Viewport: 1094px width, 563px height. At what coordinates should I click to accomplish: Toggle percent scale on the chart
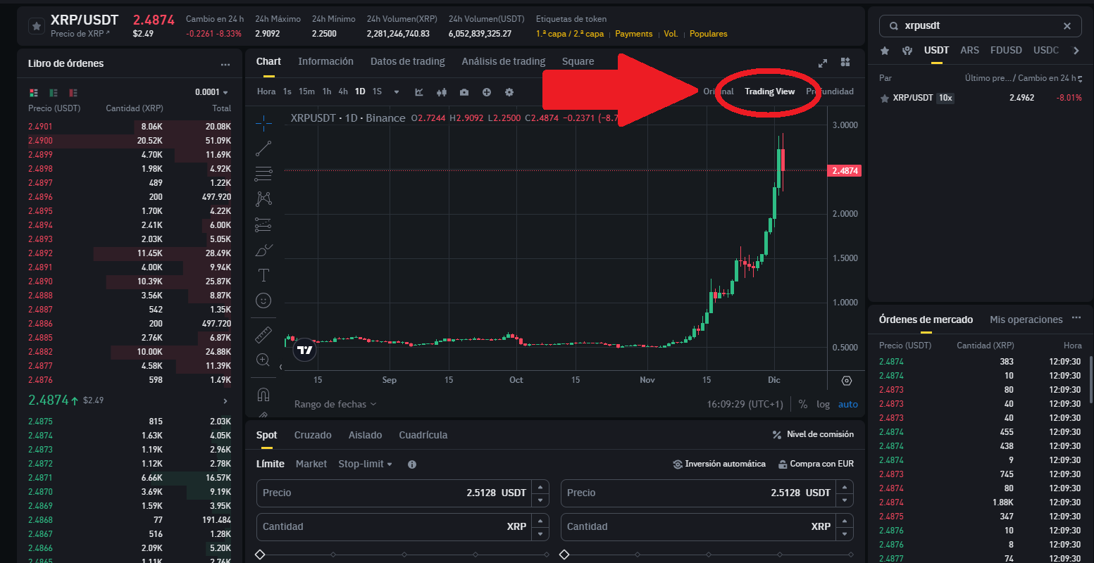(x=803, y=404)
